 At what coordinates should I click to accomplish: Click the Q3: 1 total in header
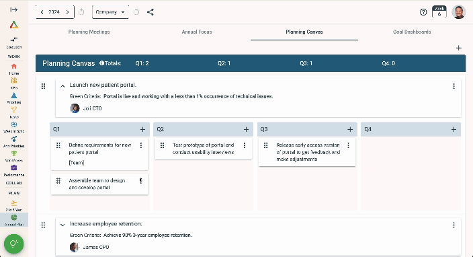(306, 63)
